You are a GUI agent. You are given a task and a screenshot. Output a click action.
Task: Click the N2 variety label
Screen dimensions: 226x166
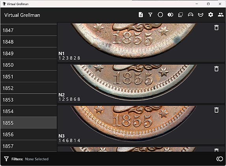click(x=62, y=94)
